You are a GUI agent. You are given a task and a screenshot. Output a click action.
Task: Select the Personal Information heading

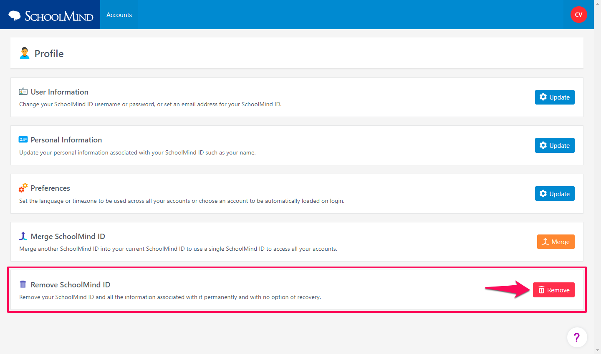[66, 140]
